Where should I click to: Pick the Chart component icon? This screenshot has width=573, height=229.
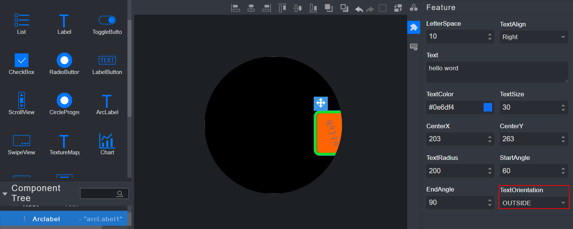coord(107,144)
